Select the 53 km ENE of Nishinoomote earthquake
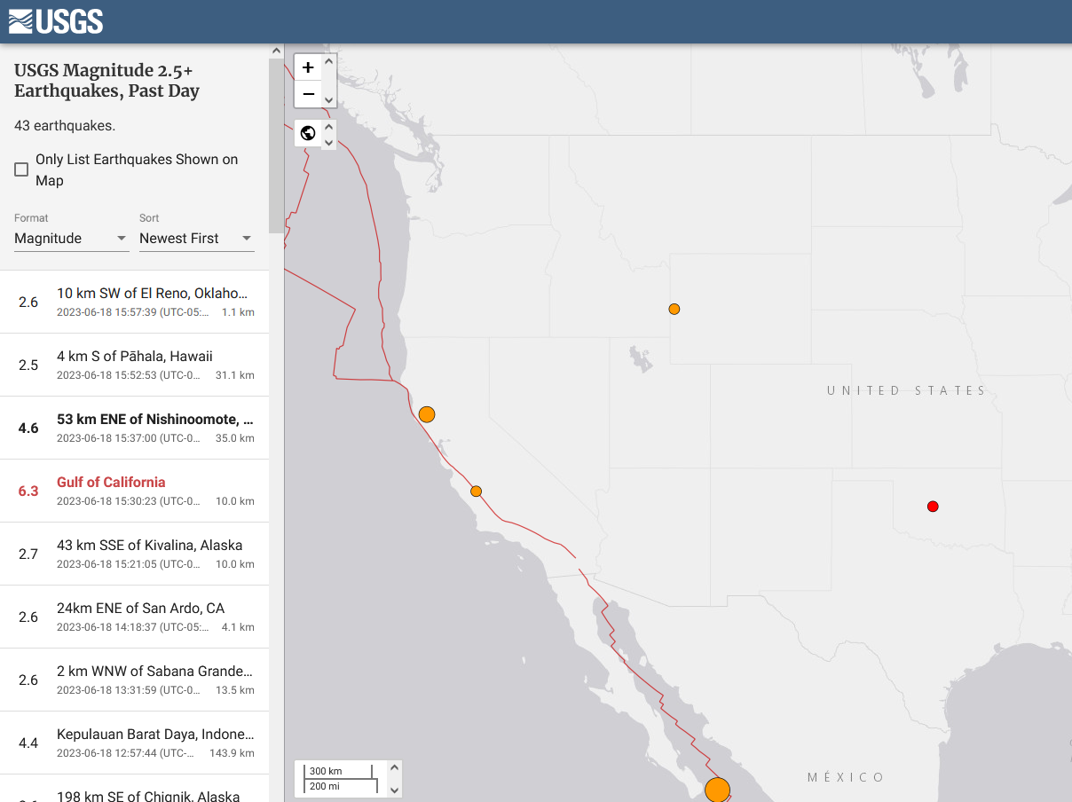1072x802 pixels. click(x=134, y=428)
